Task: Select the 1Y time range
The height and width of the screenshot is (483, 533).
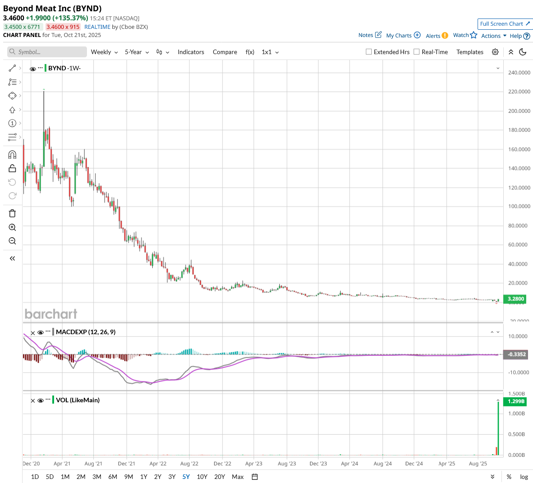Action: click(144, 477)
